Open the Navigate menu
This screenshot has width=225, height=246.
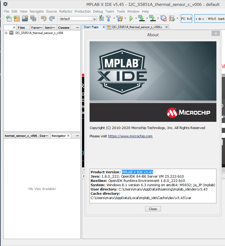click(37, 12)
